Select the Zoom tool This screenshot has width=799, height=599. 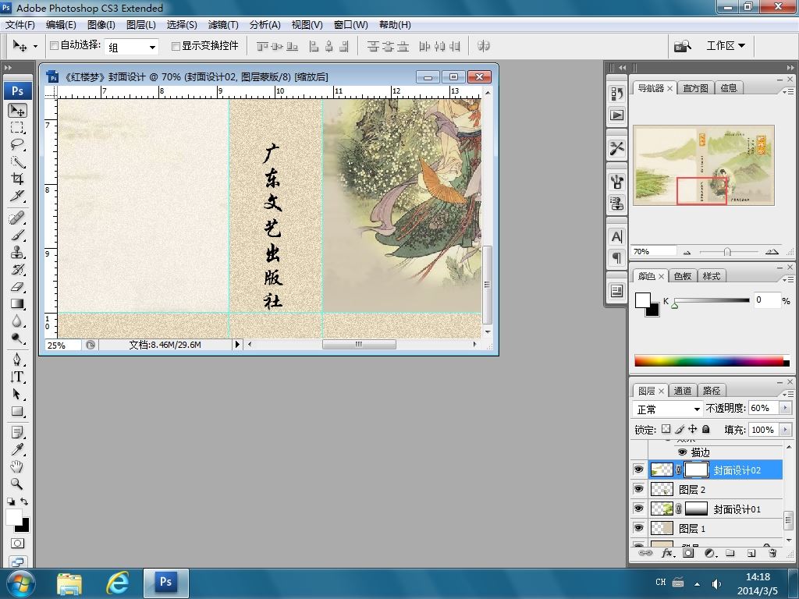pos(18,484)
